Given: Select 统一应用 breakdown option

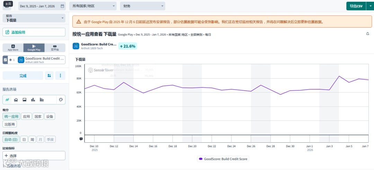Looking at the screenshot, I should click(x=11, y=116).
